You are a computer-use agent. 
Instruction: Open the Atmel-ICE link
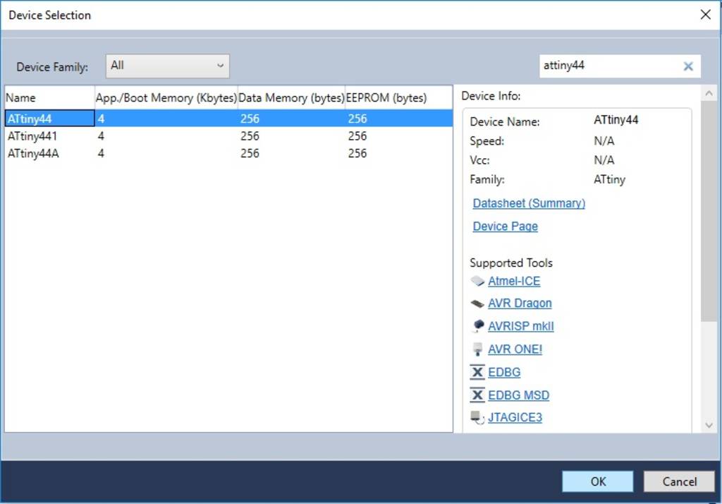coord(514,281)
